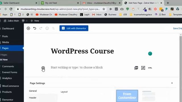182x102 pixels.
Task: Click the site padlock icon
Action: pos(18,9)
